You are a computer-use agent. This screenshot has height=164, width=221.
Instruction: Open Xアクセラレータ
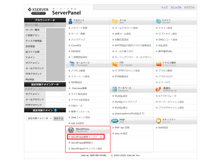click(x=167, y=96)
